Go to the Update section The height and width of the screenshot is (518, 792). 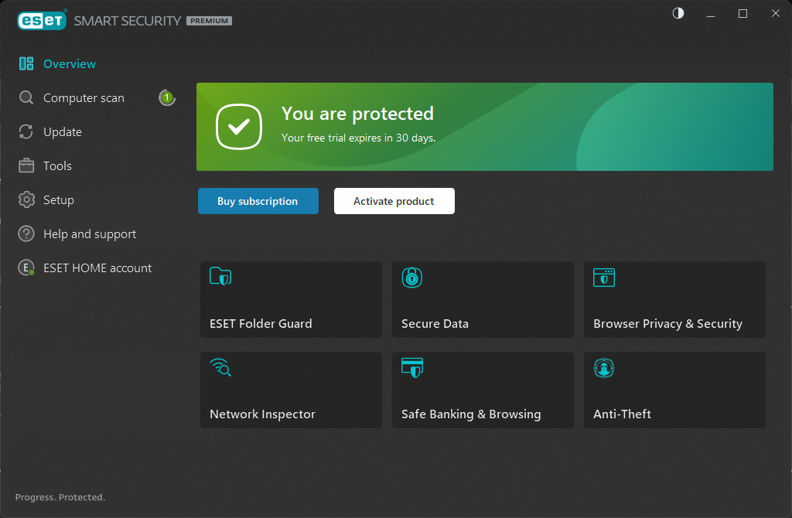(63, 132)
